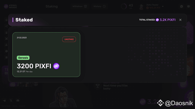Screen dimensions: 195x109
Task: Open the English language selector
Action: (22, 106)
